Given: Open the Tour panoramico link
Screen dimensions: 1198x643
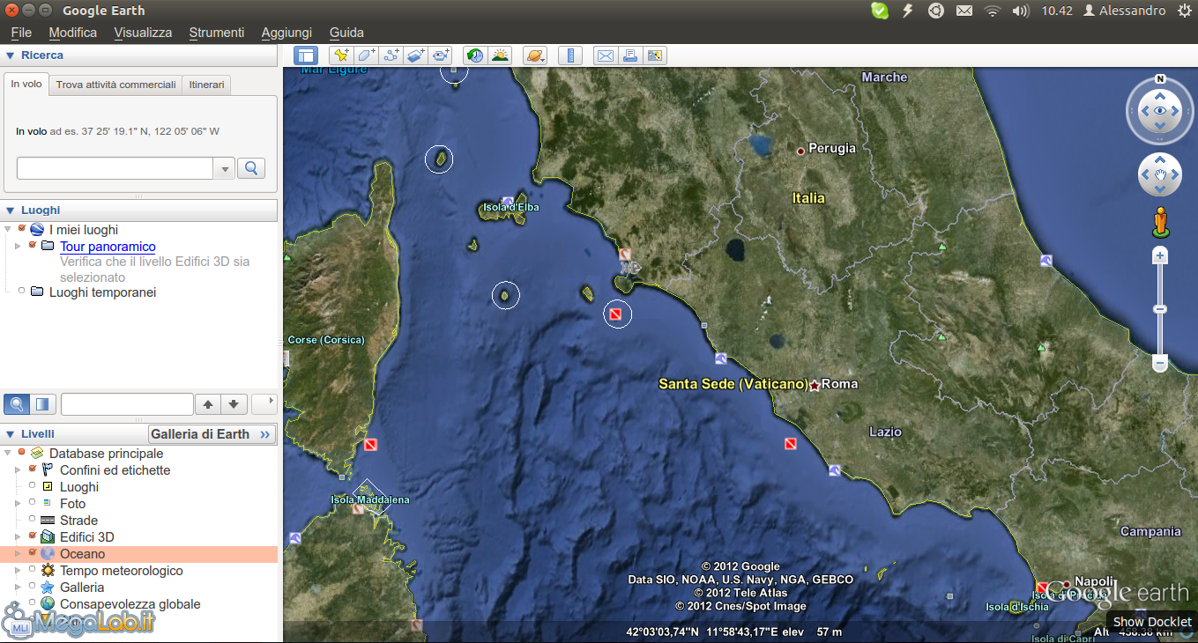Looking at the screenshot, I should point(108,247).
